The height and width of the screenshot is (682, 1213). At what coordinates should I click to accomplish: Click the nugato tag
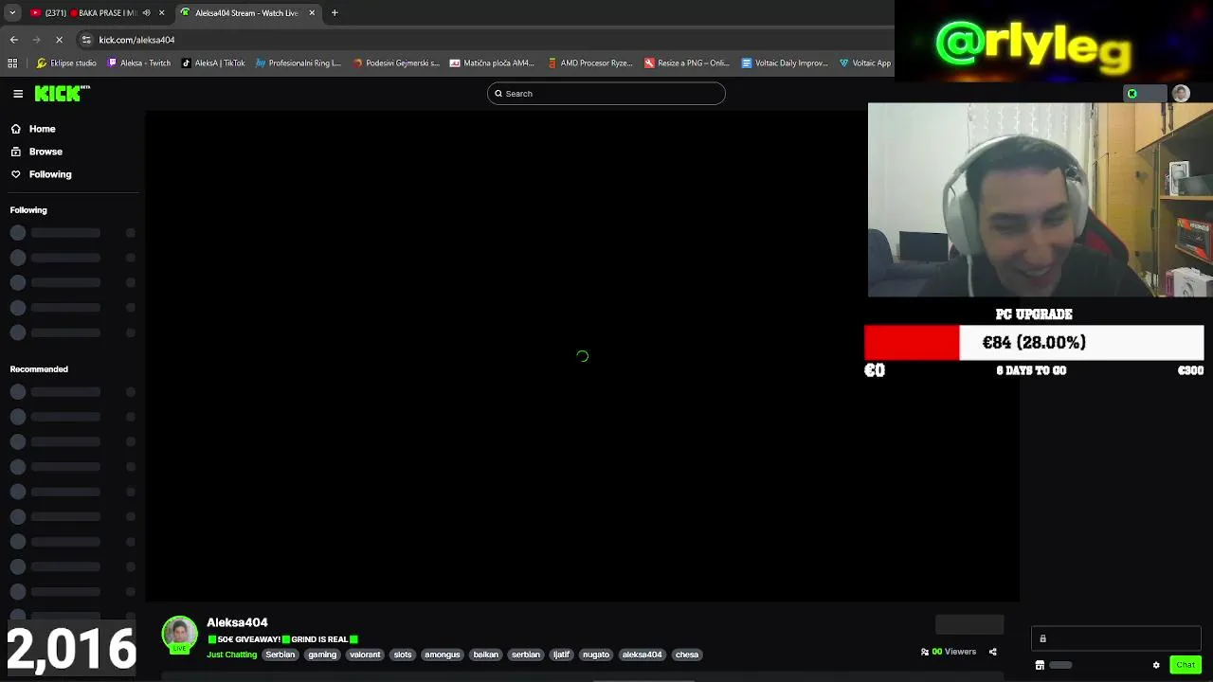[596, 655]
